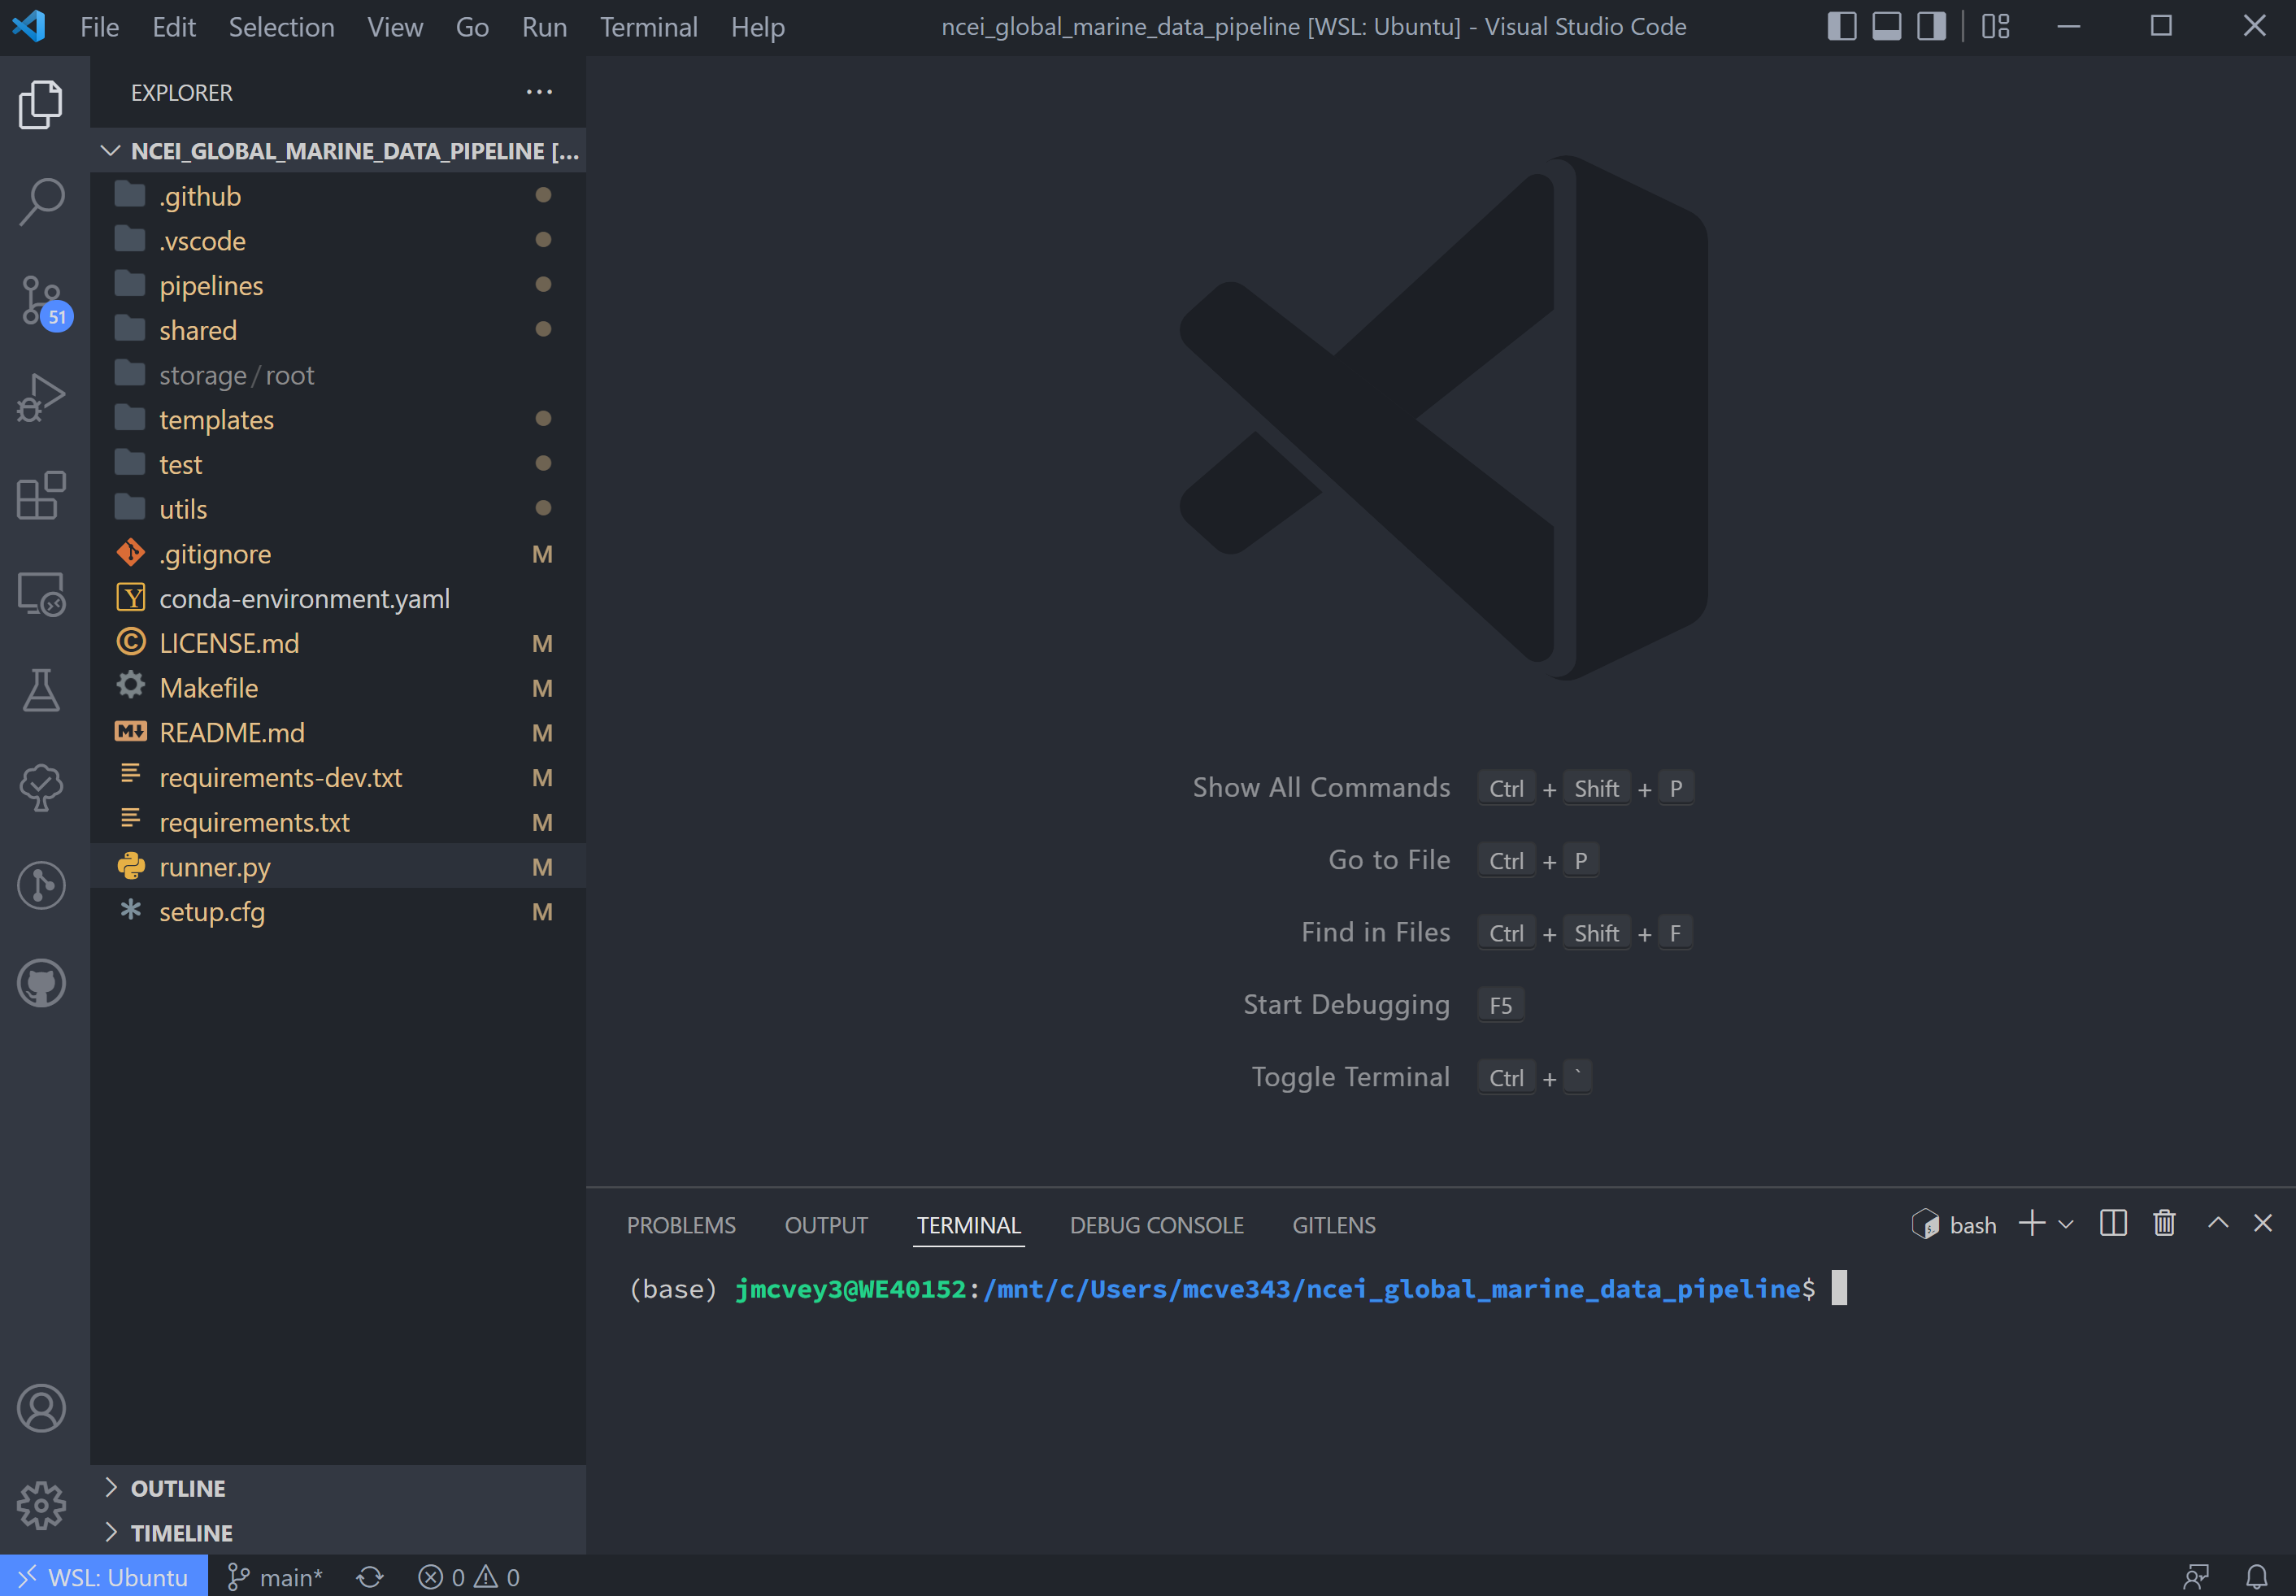Expand the storage / root folder
This screenshot has width=2296, height=1596.
[x=338, y=375]
